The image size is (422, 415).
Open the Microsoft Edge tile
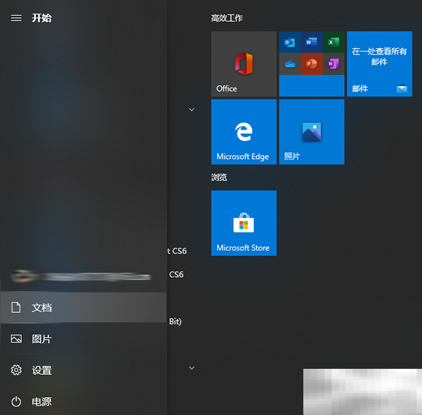pos(244,132)
